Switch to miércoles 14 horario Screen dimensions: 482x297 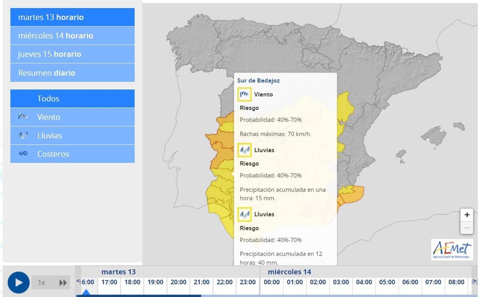coord(73,36)
